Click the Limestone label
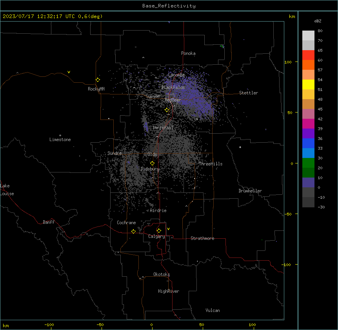Screen dimensions: 338x330 (60, 140)
